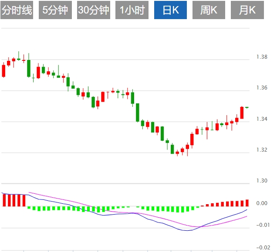Image resolution: width=277 pixels, height=252 pixels.
Task: Select the 5分钟 chart tab
Action: click(55, 10)
